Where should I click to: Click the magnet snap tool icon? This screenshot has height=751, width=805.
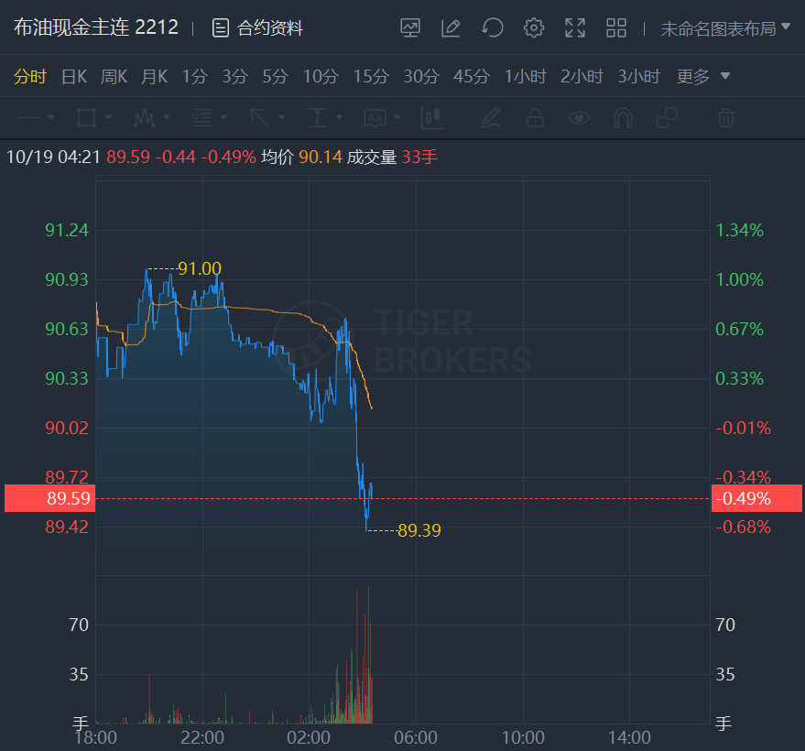624,118
